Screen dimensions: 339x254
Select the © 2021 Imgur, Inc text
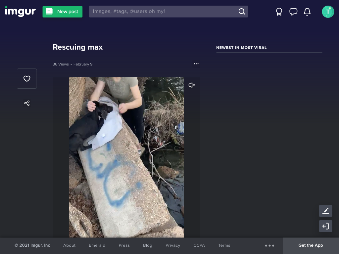coord(32,245)
